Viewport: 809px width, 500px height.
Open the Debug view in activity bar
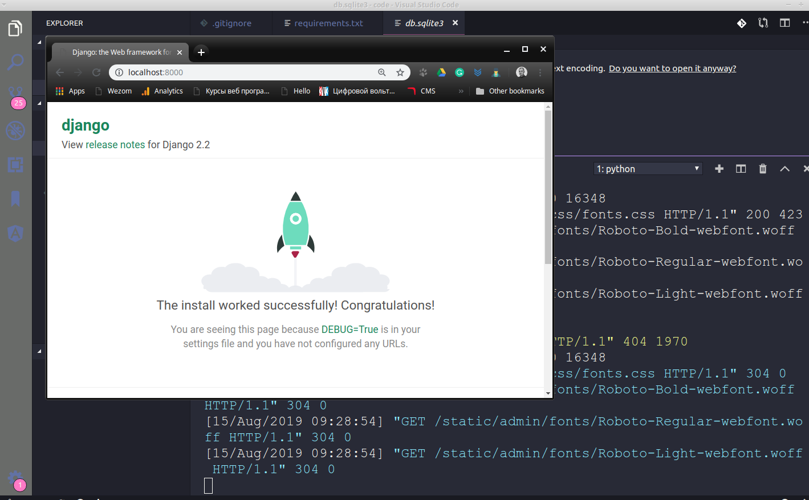coord(15,131)
